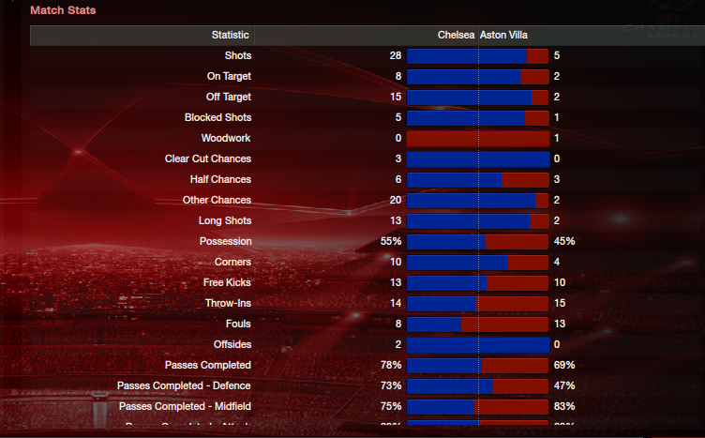This screenshot has height=438, width=705.
Task: Select the Offsides statistic label
Action: point(232,344)
